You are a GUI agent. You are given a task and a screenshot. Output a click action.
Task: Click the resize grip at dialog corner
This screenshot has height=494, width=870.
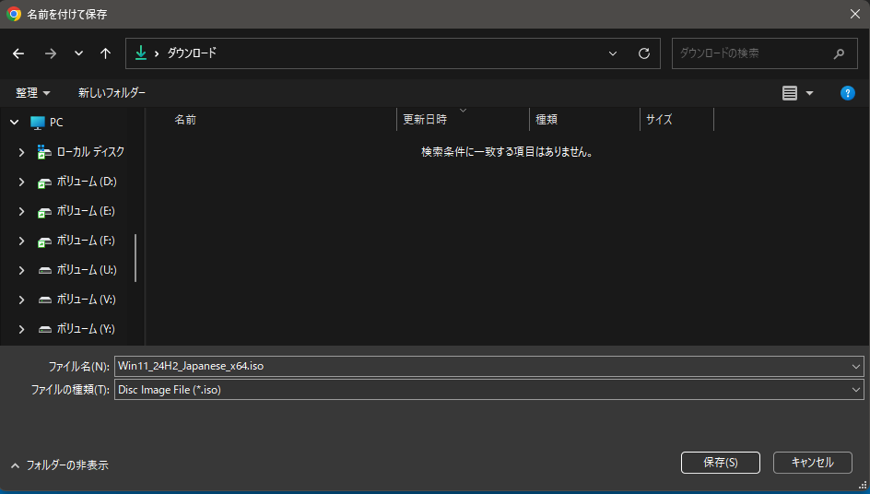tap(863, 485)
